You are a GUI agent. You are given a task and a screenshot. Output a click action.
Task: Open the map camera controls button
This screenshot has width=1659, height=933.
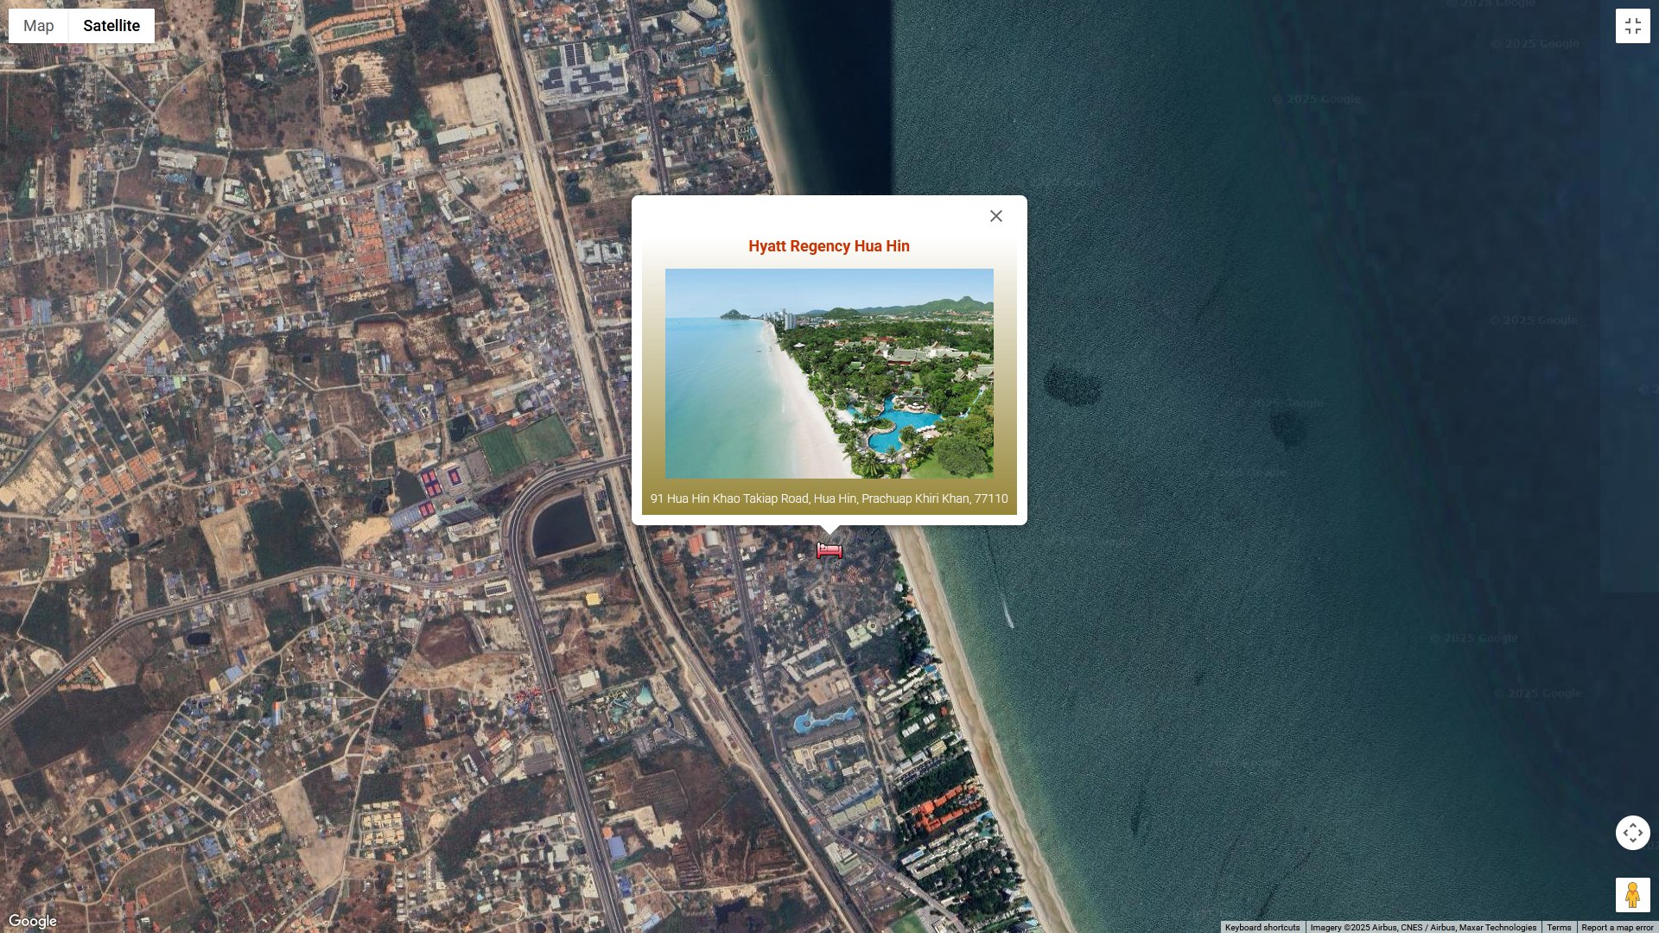coord(1632,833)
